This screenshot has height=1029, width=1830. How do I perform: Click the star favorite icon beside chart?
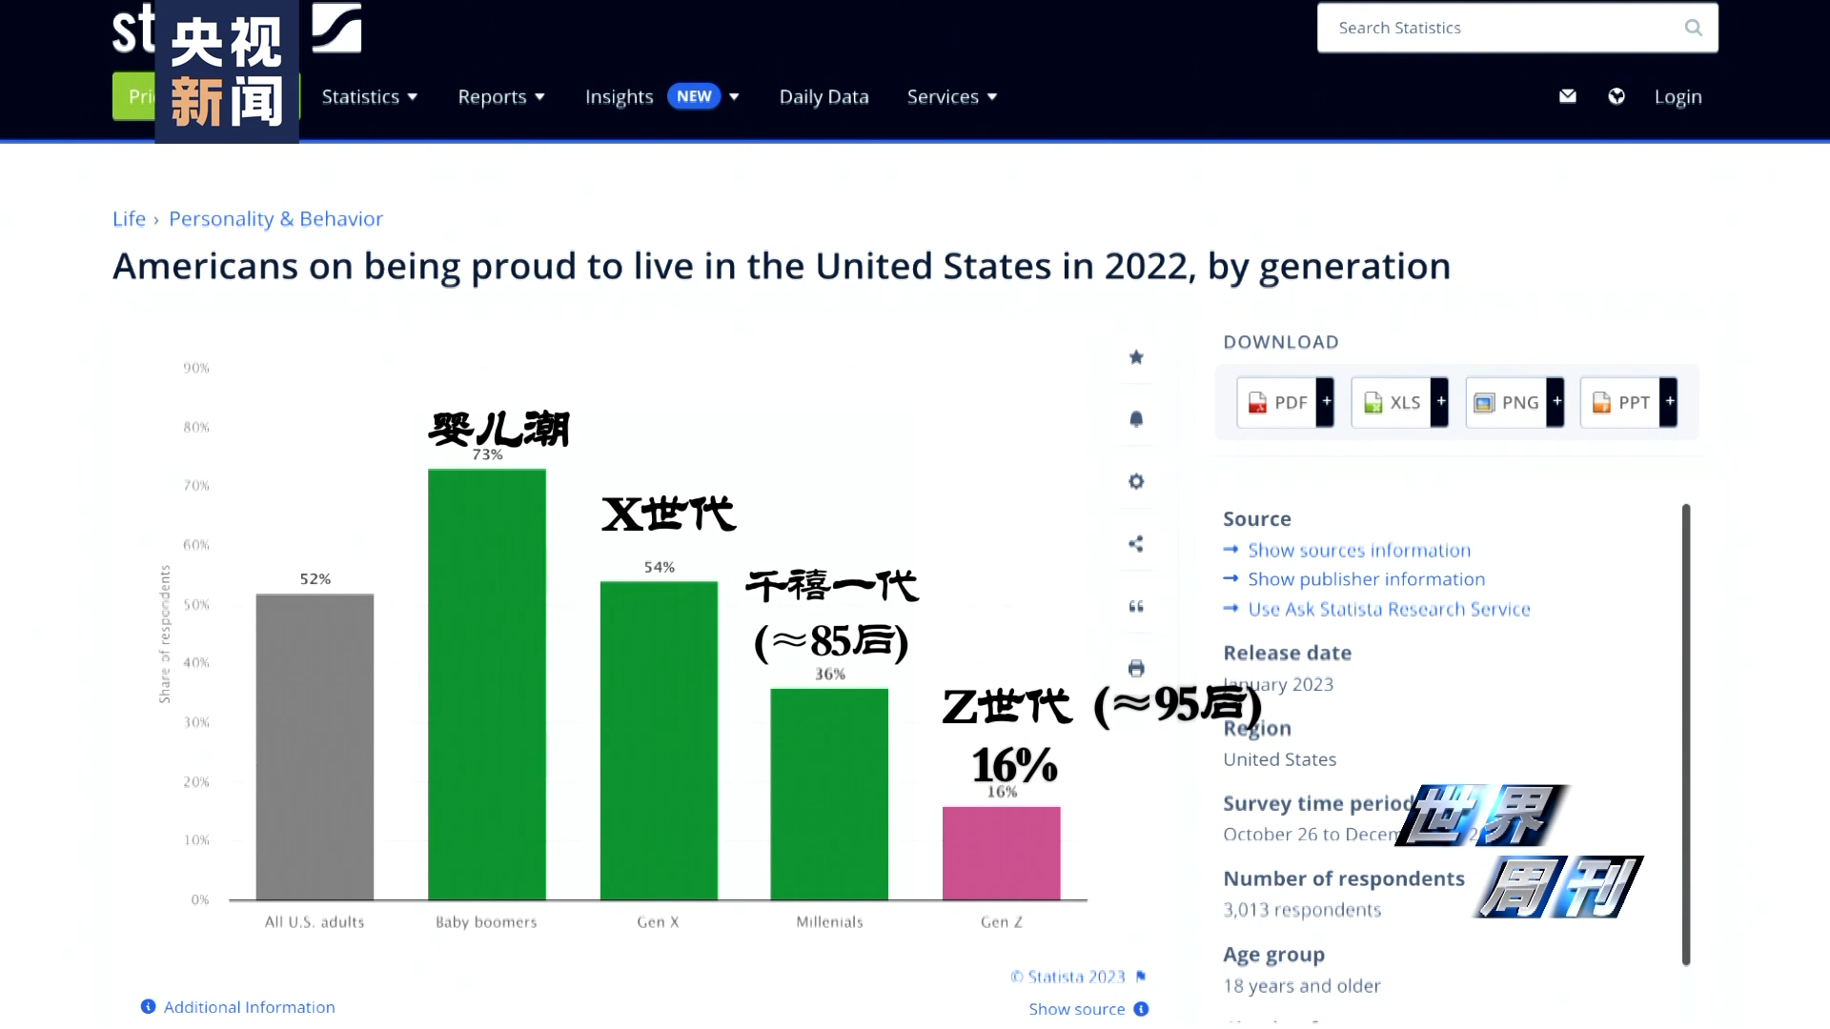tap(1136, 357)
